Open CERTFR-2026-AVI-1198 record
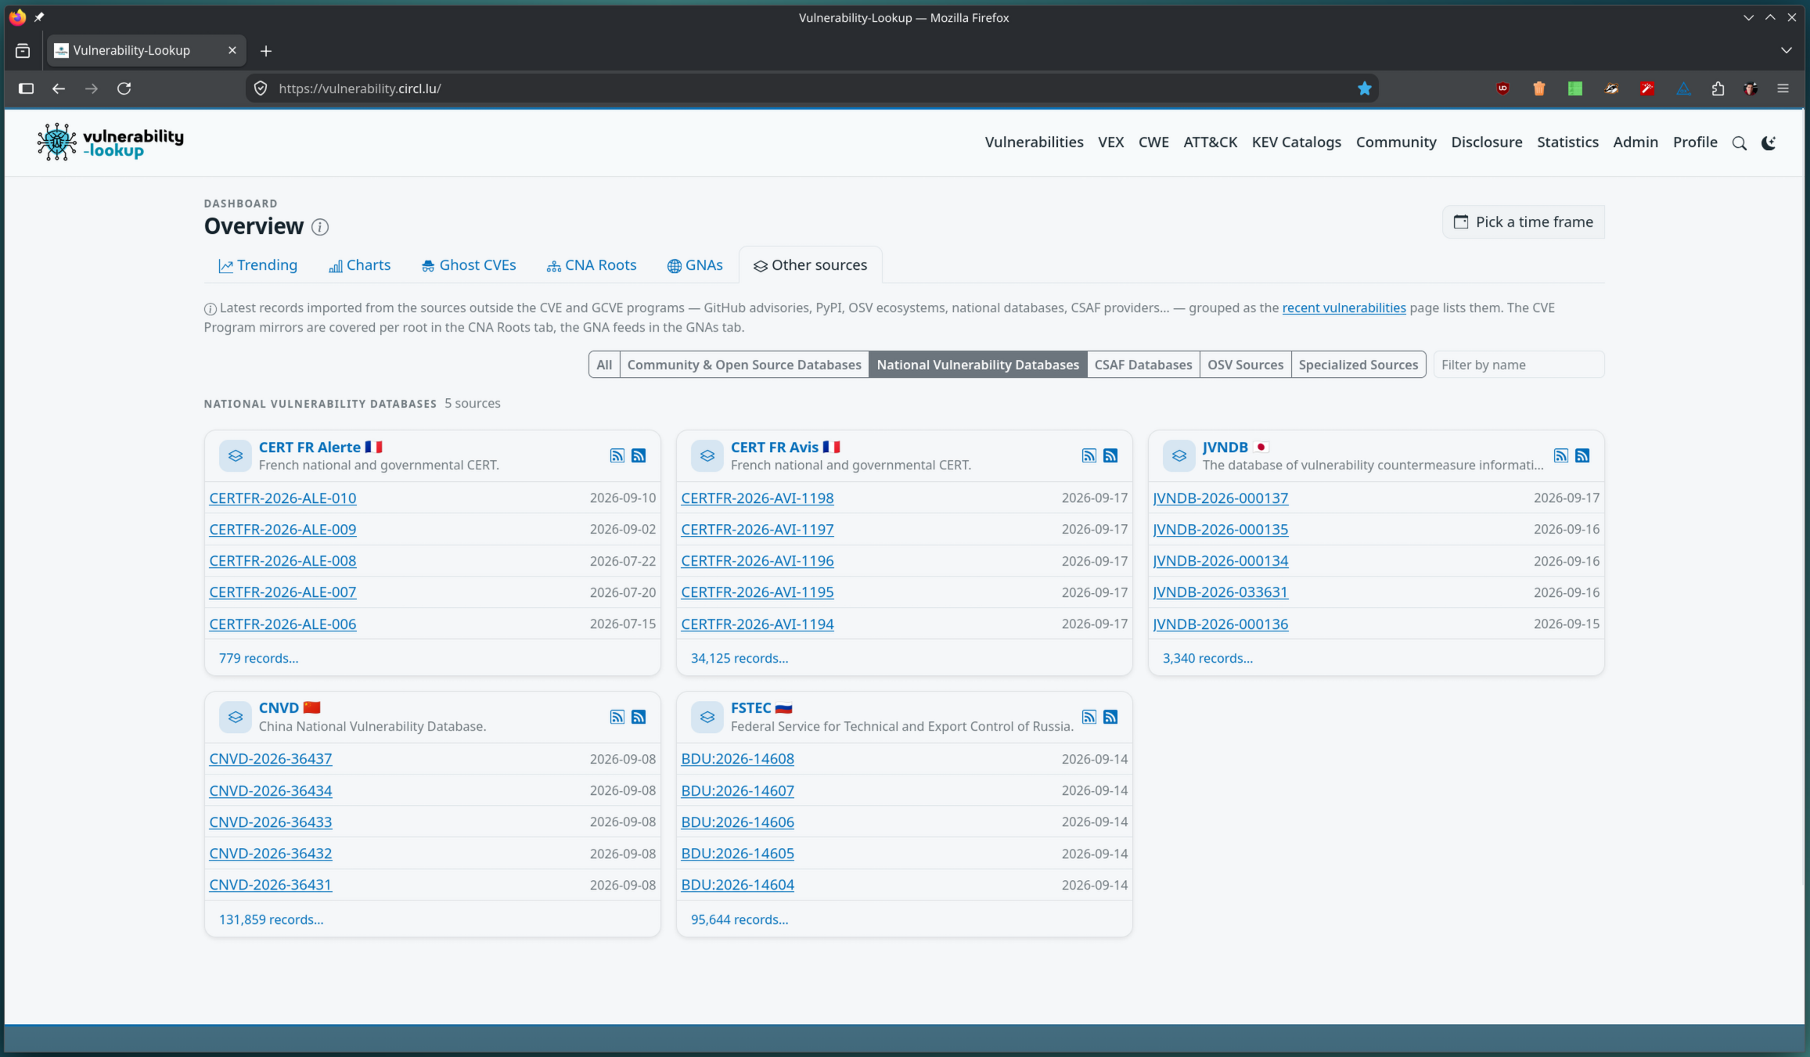 point(757,498)
